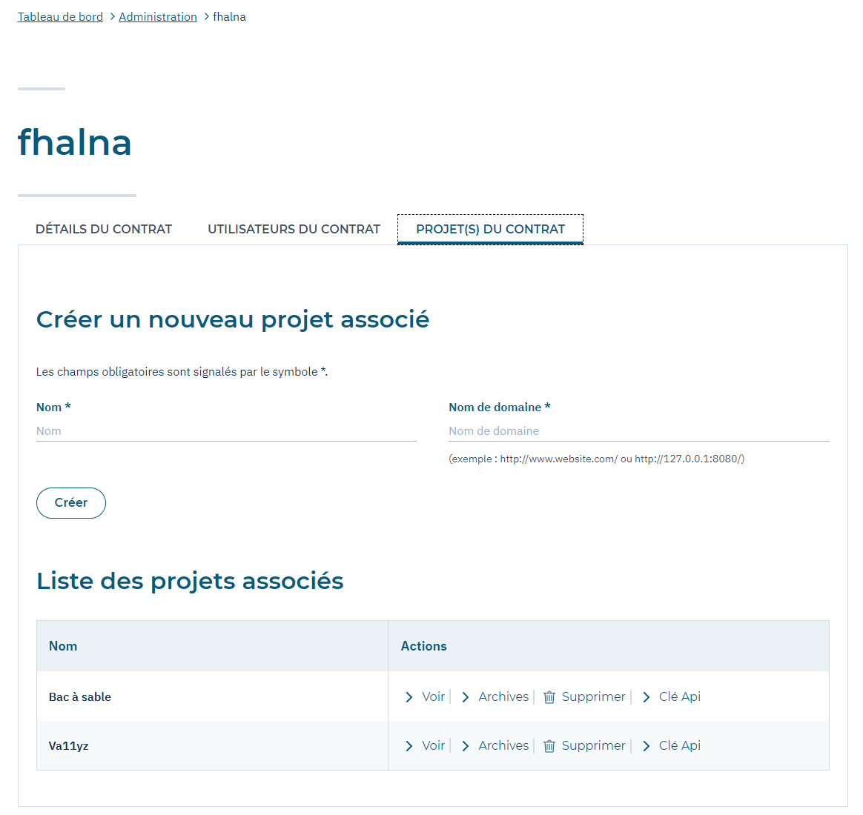The image size is (863, 815).
Task: Select the Bac à sable name cell
Action: click(213, 696)
